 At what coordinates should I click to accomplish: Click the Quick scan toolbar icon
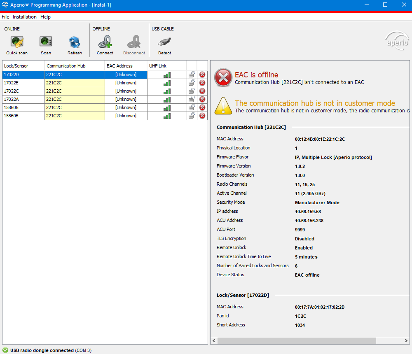pyautogui.click(x=17, y=42)
